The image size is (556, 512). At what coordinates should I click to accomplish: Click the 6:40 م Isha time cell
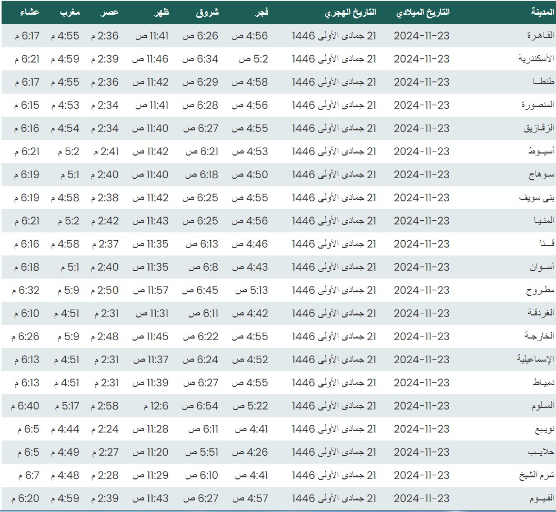point(25,406)
